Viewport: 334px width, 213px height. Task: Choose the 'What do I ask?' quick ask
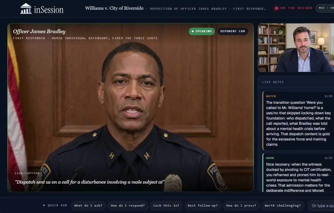coord(88,205)
